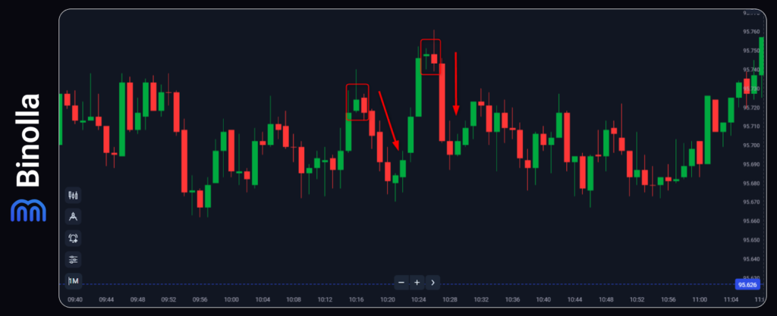Click the 95.670 price axis label
The height and width of the screenshot is (316, 777).
click(751, 202)
